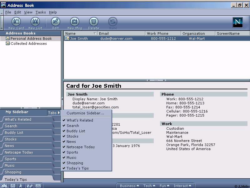Expand the Interact menu in the taskbar
The width and height of the screenshot is (250, 188).
[x=182, y=186]
